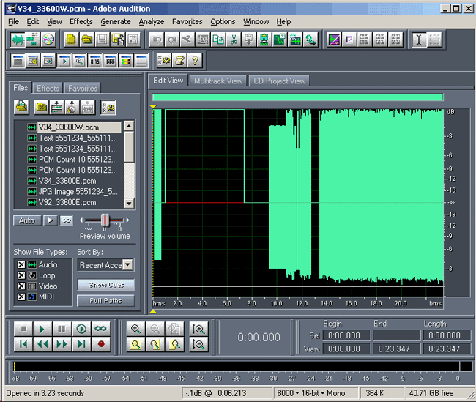Toggle Full Paths button
Screen dimensions: 476x402
(105, 301)
